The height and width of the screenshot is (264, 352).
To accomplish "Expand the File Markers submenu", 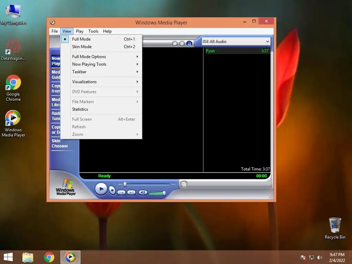I will (x=101, y=101).
